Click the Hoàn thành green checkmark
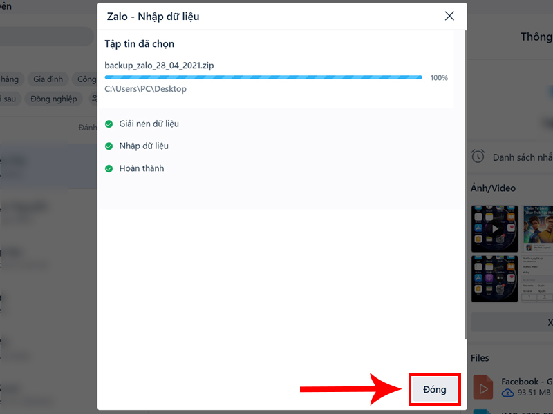Image resolution: width=553 pixels, height=414 pixels. pyautogui.click(x=109, y=168)
